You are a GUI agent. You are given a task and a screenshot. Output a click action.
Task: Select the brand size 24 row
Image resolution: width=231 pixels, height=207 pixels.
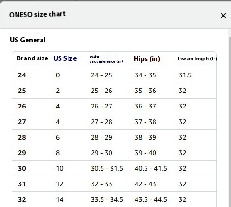[x=114, y=75]
